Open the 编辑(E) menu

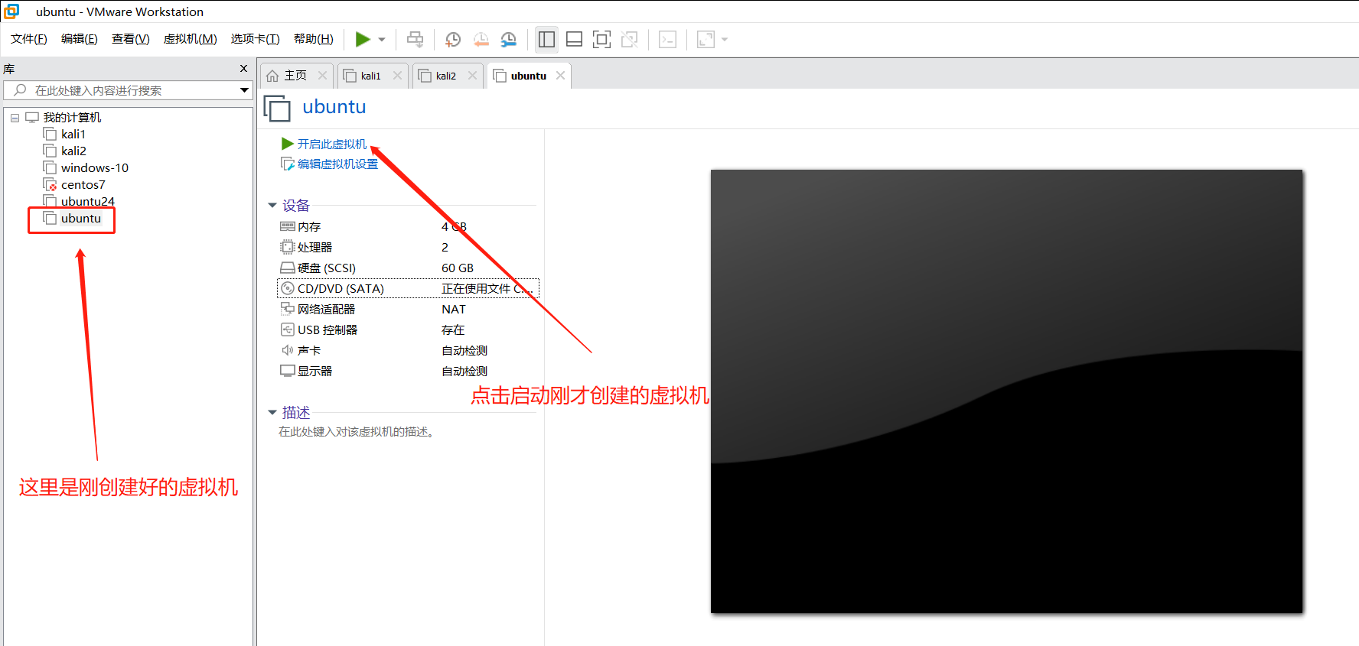pos(80,39)
